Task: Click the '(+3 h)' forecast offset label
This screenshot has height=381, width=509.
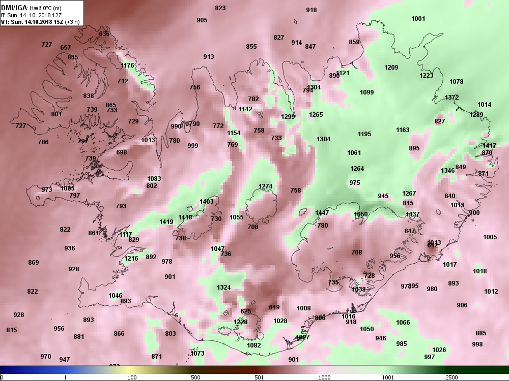Action: coord(72,22)
